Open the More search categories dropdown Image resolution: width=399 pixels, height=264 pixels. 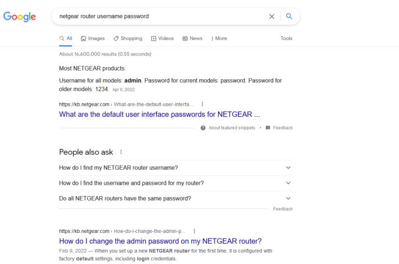coord(219,38)
